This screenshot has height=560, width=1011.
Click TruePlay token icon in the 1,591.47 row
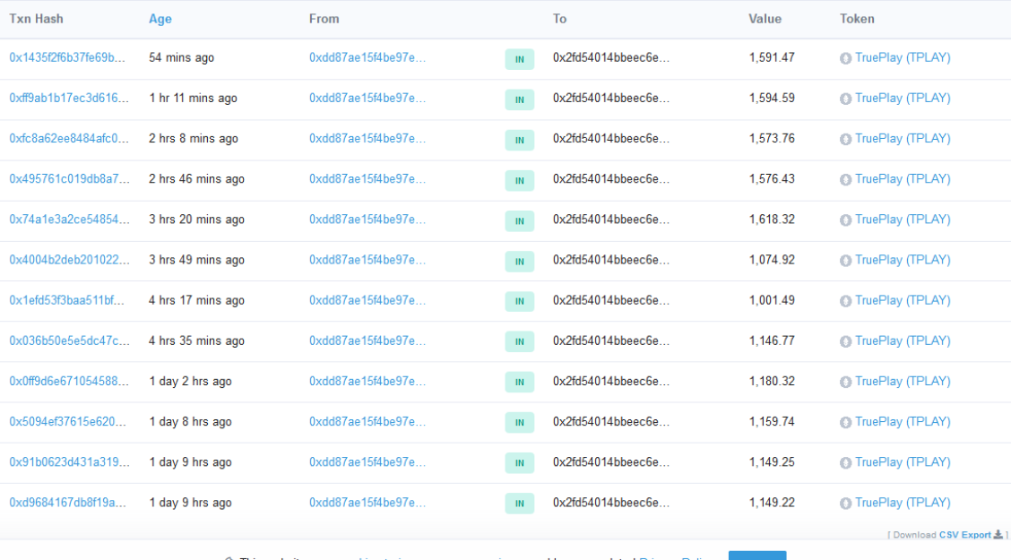tap(845, 58)
